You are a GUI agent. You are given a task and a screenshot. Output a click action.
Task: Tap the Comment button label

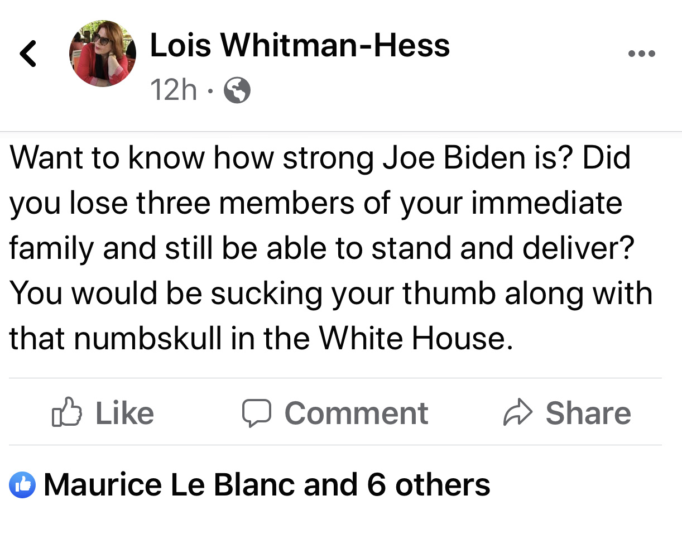356,413
